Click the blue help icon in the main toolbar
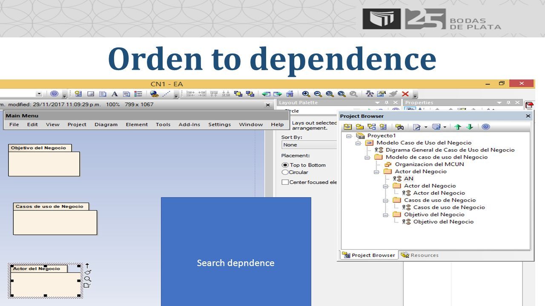545x306 pixels. click(x=54, y=94)
